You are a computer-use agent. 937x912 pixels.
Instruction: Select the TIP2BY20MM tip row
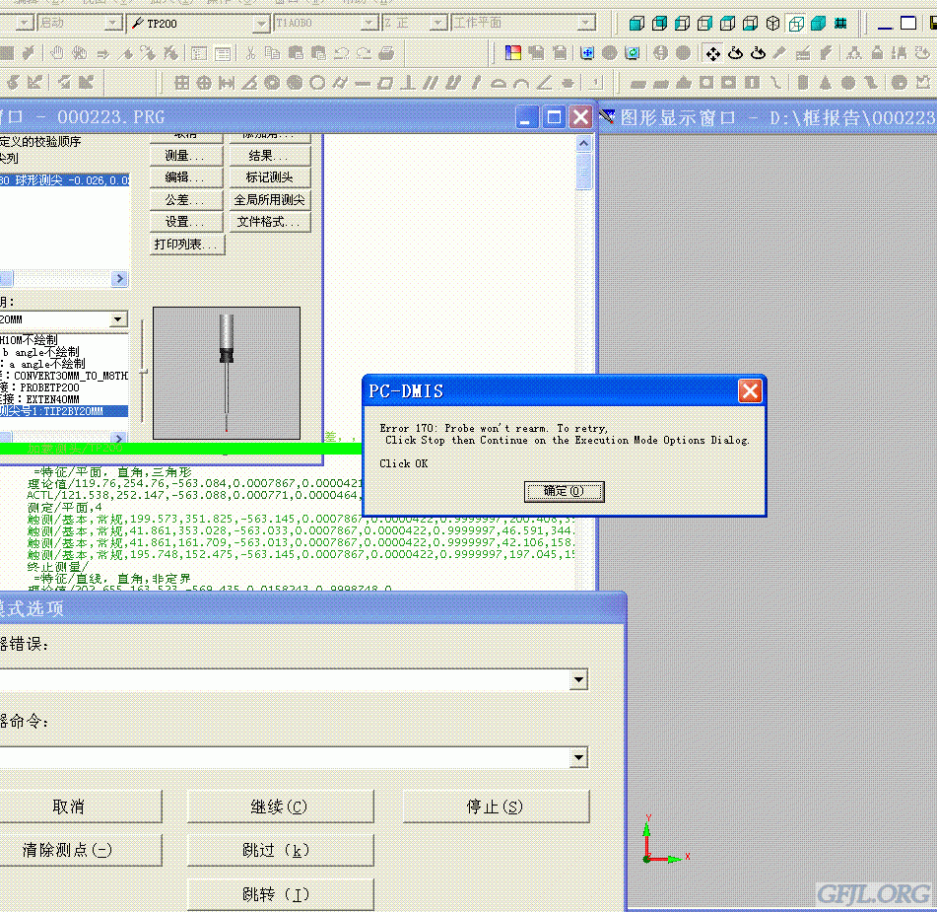coord(64,411)
